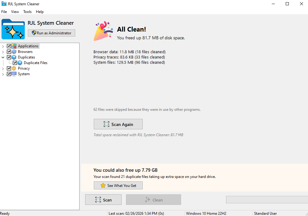Viewport: 308px width, 216px height.
Task: Expand the System category
Action: (x=3, y=74)
